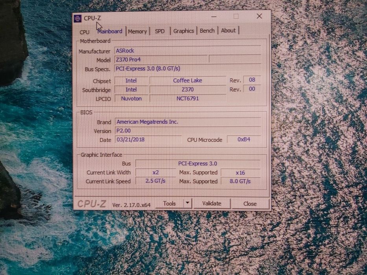Click the PCI-Express 3.0 (8.0 GT/s) bus specs
Image resolution: width=367 pixels, height=275 pixels.
tap(188, 68)
